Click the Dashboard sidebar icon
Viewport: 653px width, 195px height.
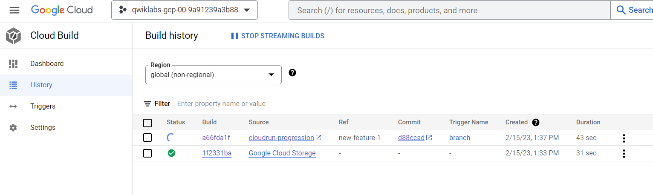pos(13,64)
